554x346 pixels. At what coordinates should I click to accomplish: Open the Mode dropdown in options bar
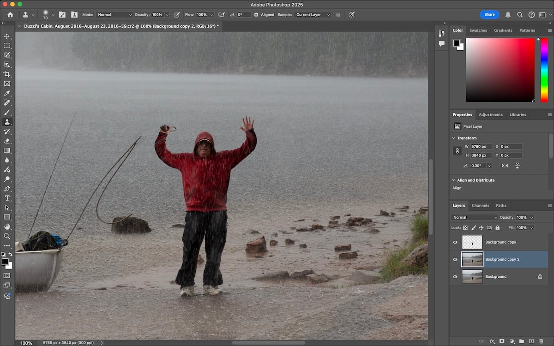(x=114, y=14)
